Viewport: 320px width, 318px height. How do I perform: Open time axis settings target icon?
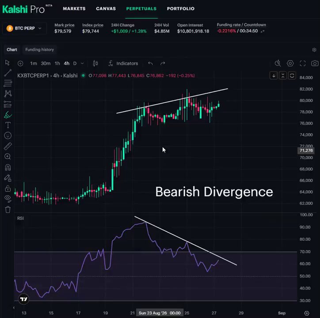point(307,313)
